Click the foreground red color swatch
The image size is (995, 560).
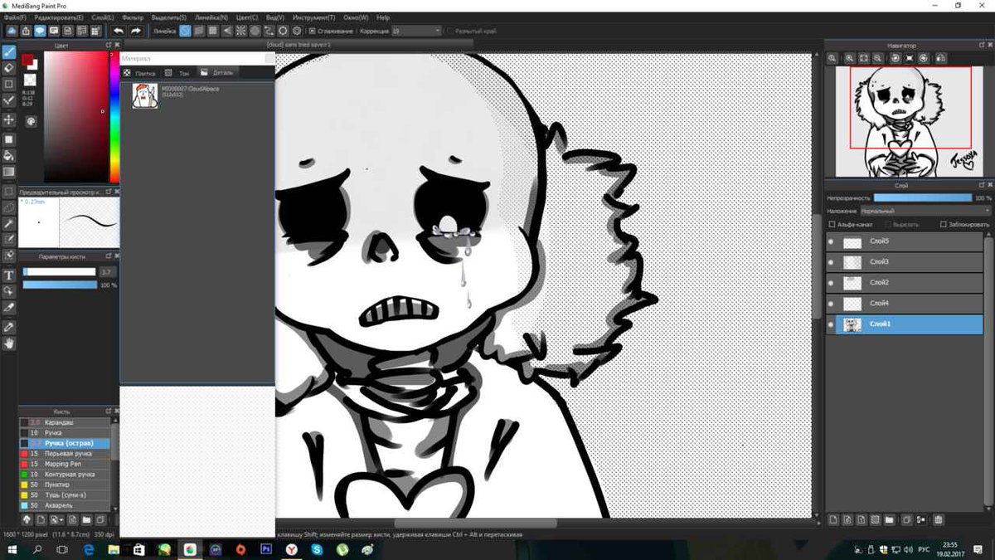(28, 61)
